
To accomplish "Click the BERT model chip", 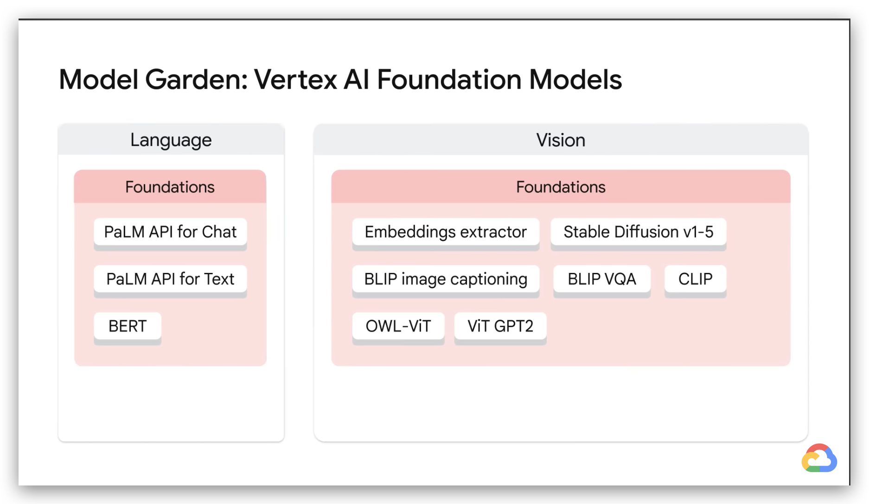I will coord(128,327).
